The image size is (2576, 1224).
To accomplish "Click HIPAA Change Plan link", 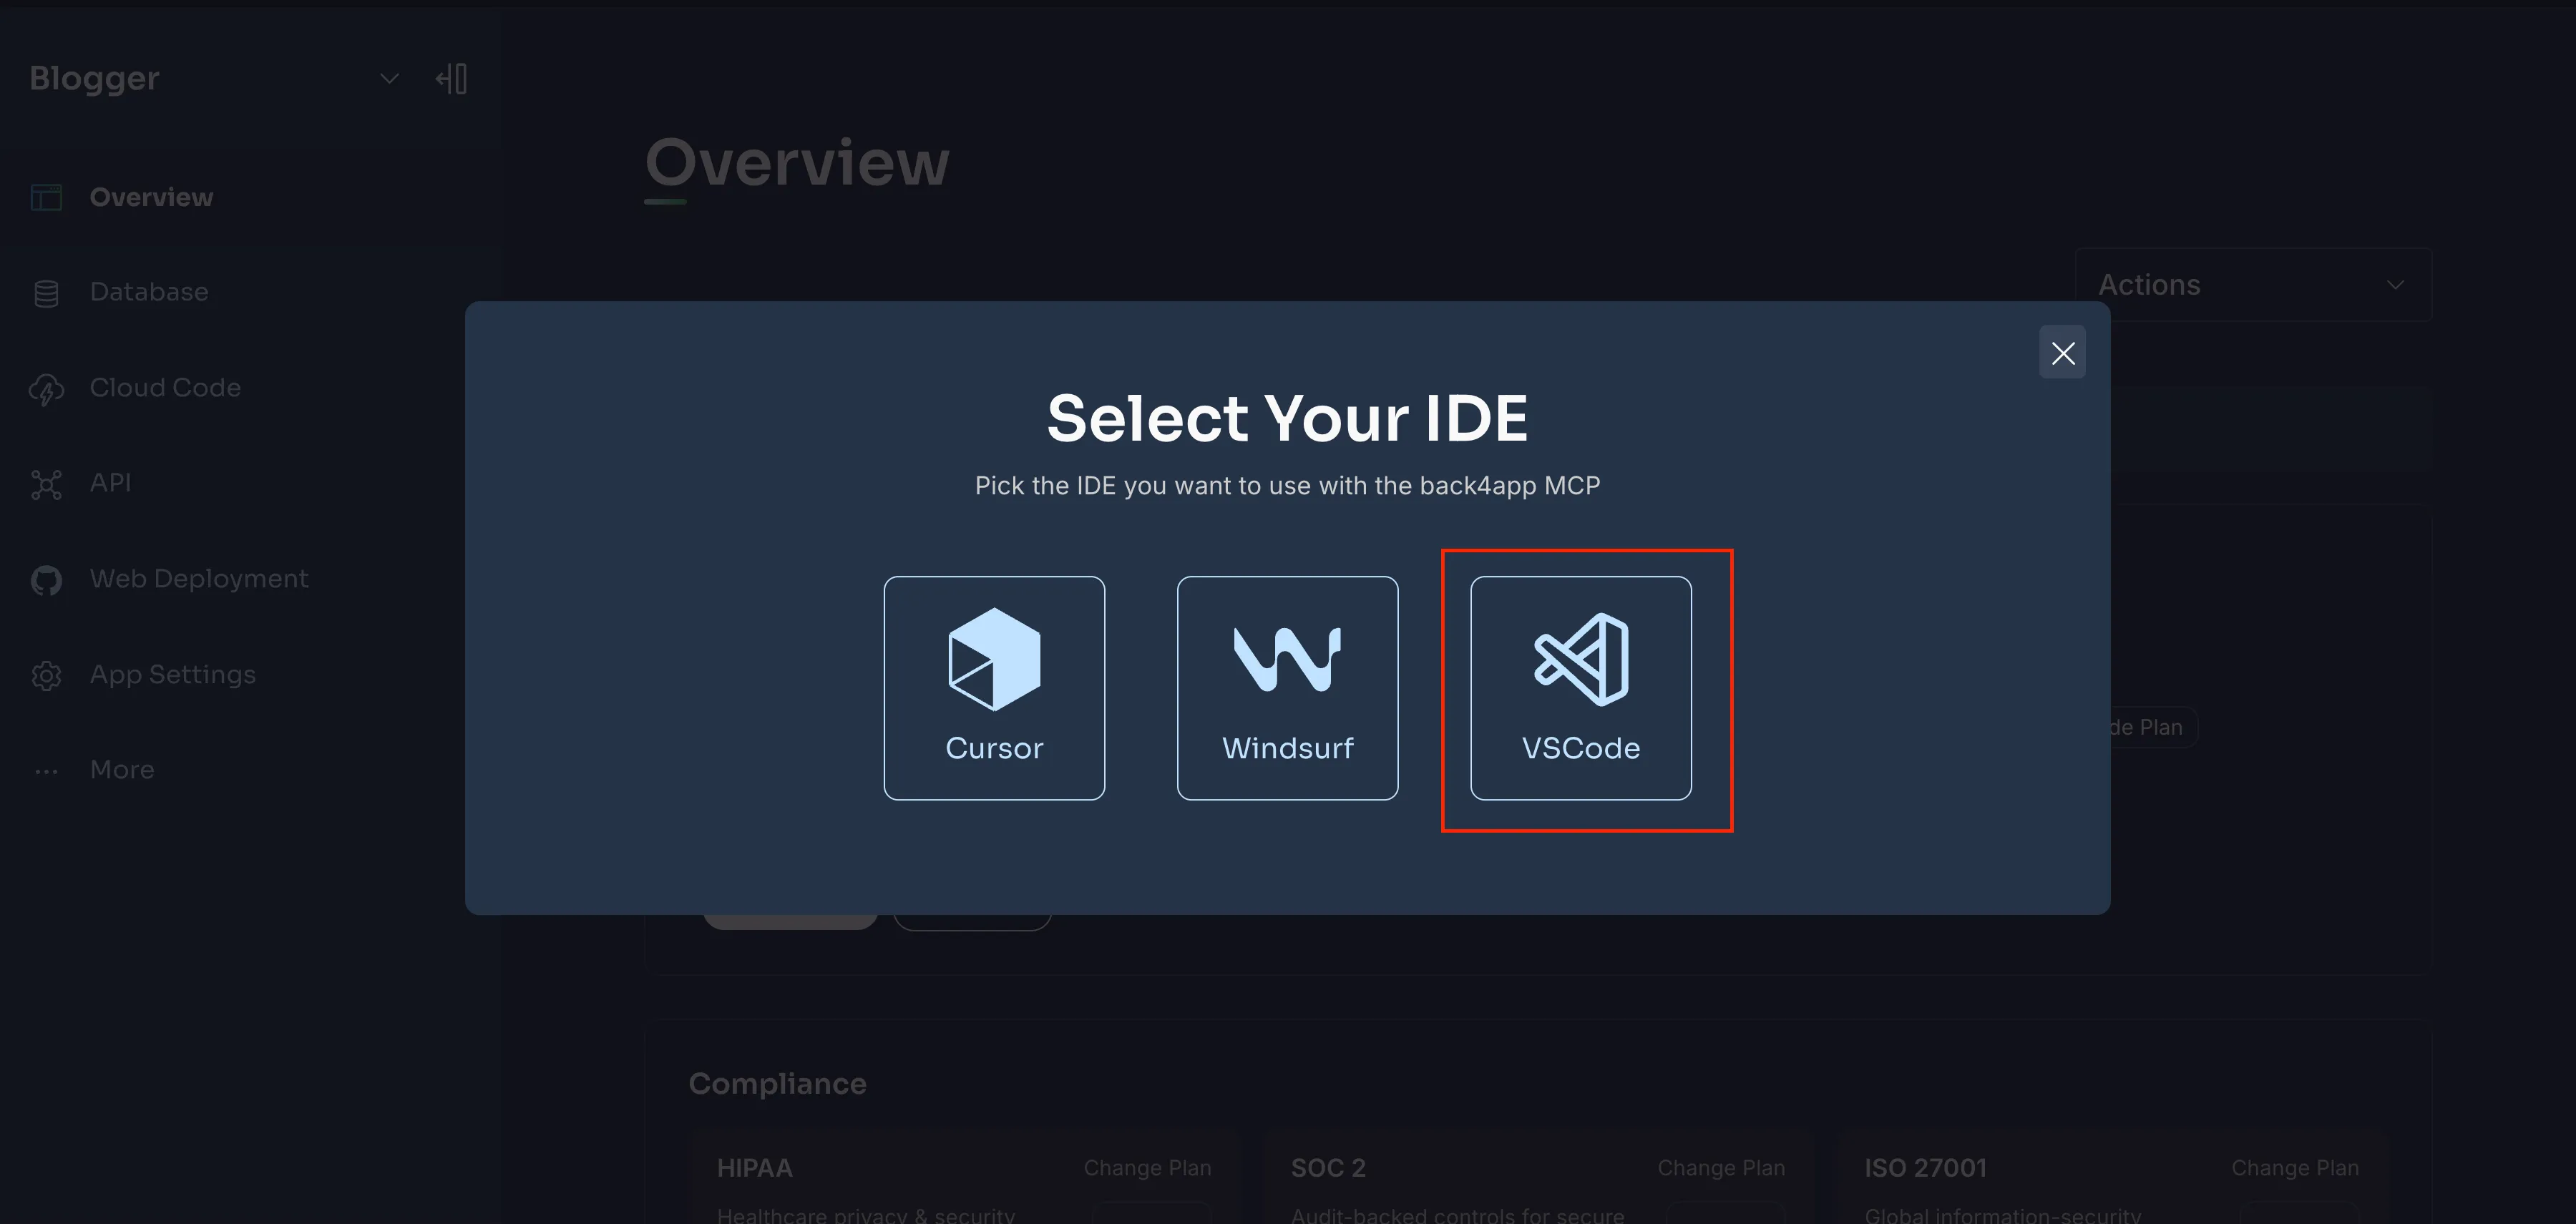I will pyautogui.click(x=1147, y=1168).
